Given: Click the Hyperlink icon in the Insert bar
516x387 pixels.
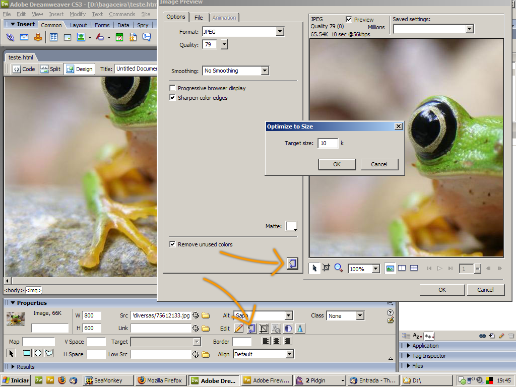Looking at the screenshot, I should coord(10,37).
